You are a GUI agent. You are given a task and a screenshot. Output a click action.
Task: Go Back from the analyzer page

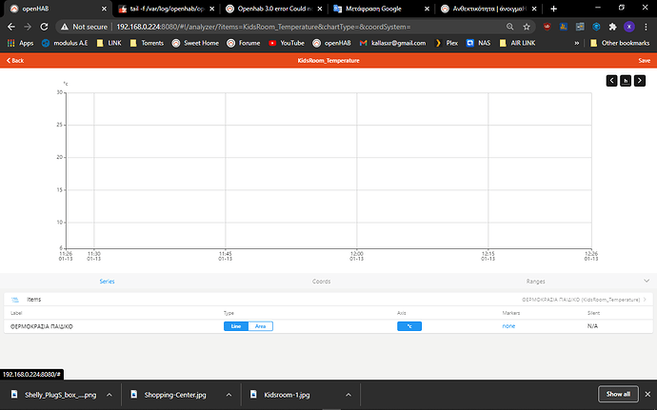point(14,60)
